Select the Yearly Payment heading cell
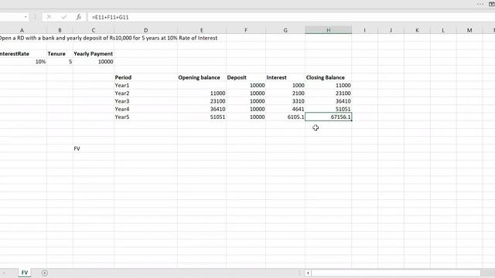Screen dimensions: 495x278 [93, 54]
